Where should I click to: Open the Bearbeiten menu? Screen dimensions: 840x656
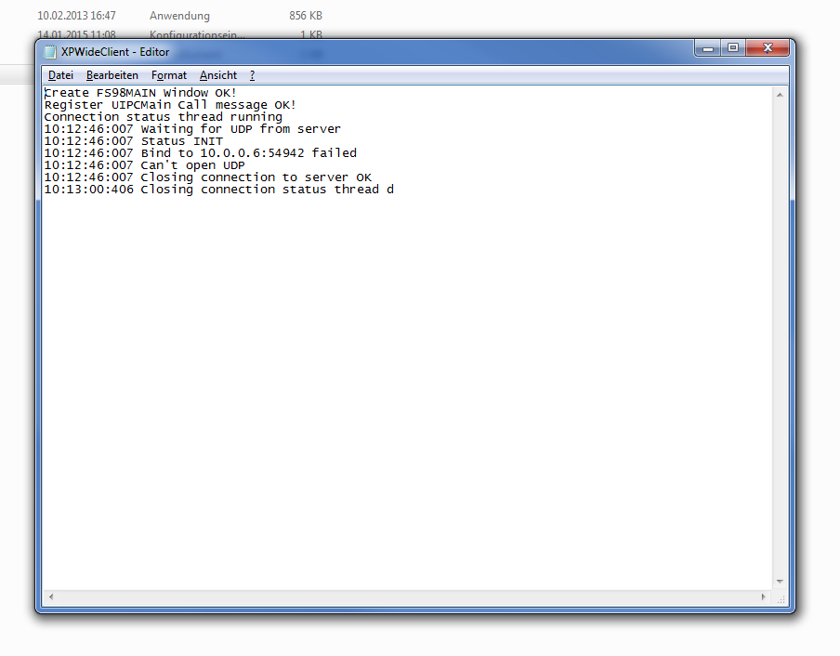(x=112, y=75)
